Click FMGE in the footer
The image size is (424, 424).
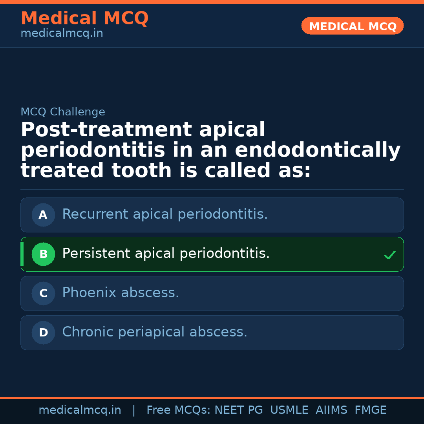pos(371,410)
